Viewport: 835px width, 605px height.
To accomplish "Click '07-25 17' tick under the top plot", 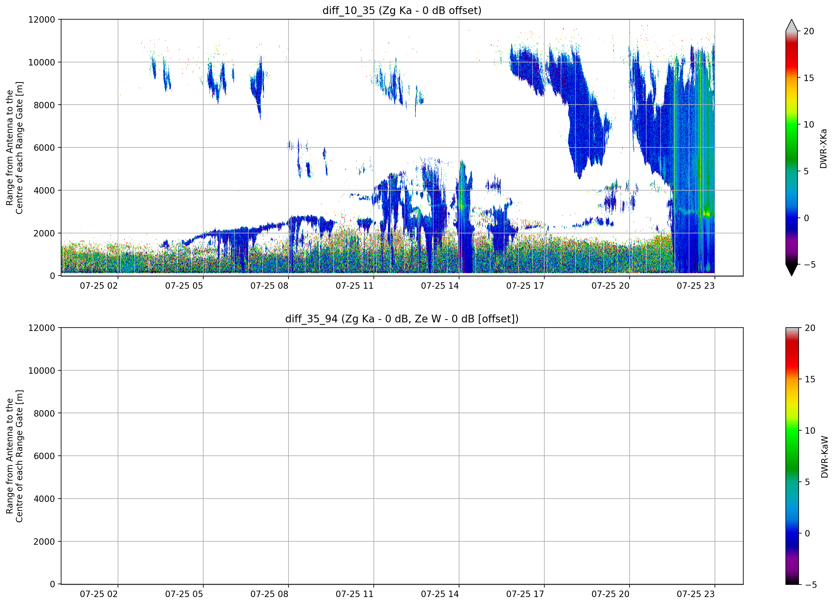I will (525, 286).
